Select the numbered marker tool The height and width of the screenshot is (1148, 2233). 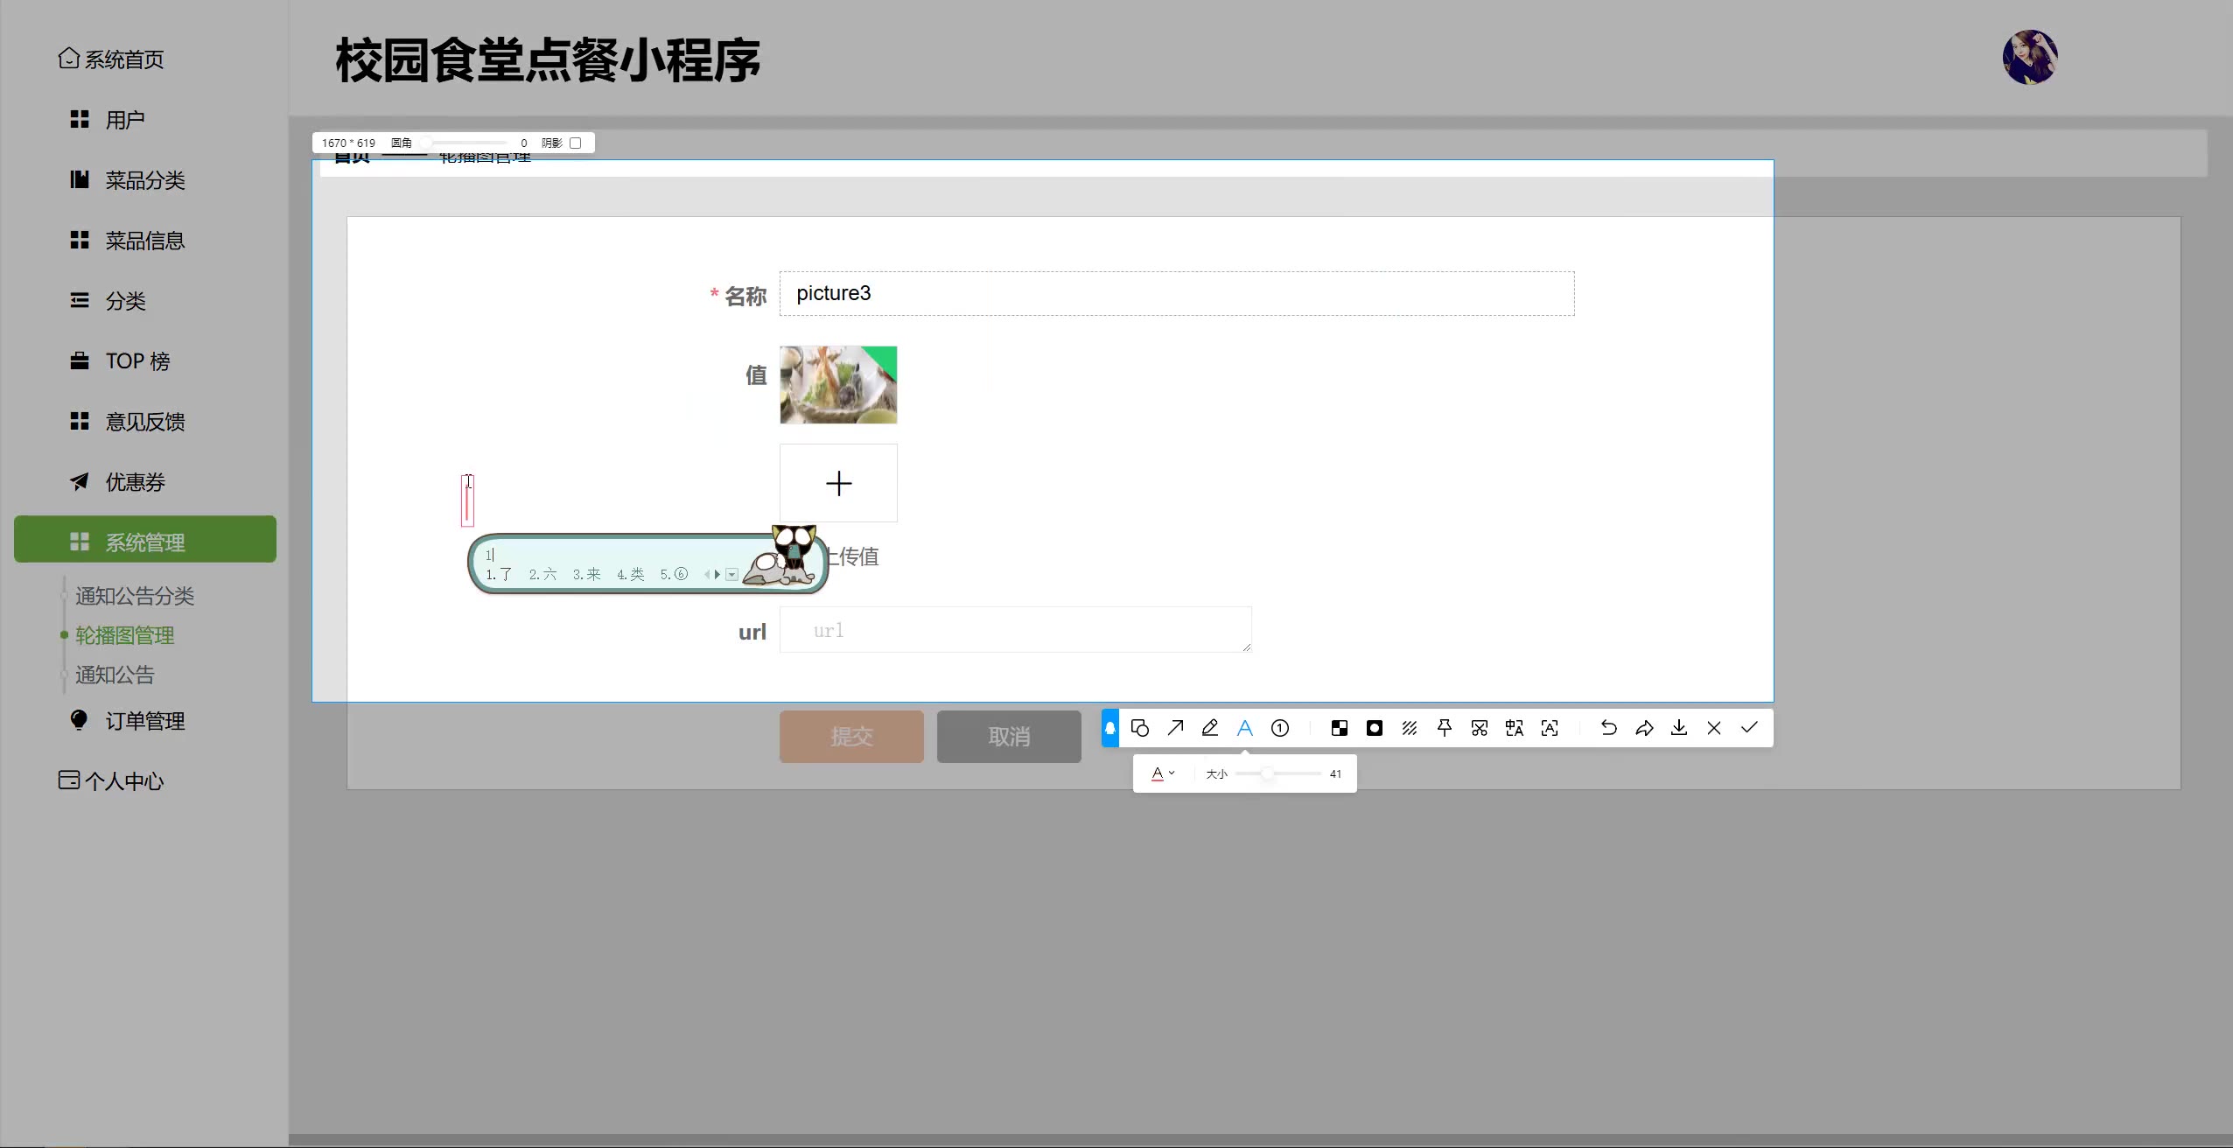coord(1280,728)
